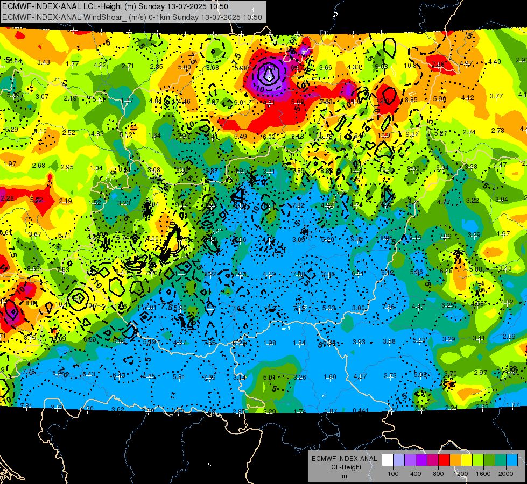The height and width of the screenshot is (484, 527).
Task: Click the wind shear value 9.08
Action: 382,67
